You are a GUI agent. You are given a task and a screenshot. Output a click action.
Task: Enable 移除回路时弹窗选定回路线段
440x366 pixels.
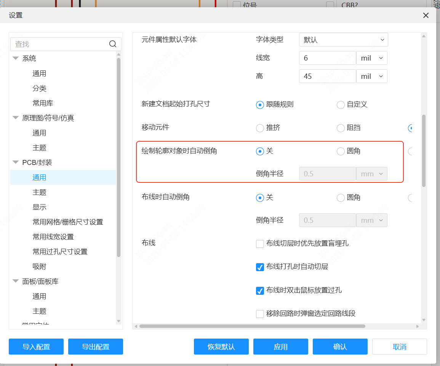pyautogui.click(x=260, y=313)
